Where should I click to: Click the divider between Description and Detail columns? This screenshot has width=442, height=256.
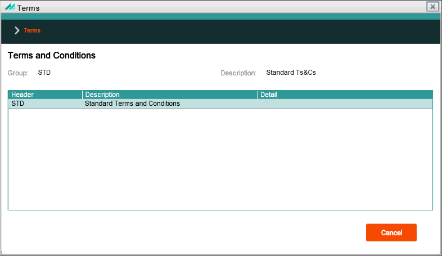[x=258, y=95]
